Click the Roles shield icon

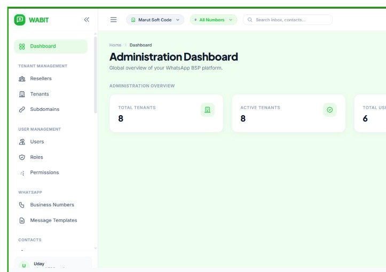click(22, 157)
